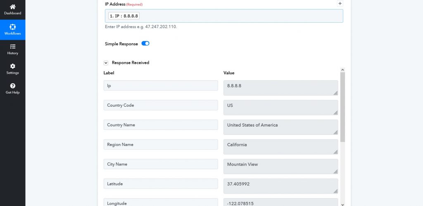Click scroll down arrow of response list

coord(342,204)
